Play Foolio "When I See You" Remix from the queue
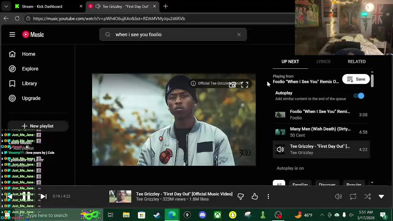This screenshot has height=221, width=393. pyautogui.click(x=321, y=115)
